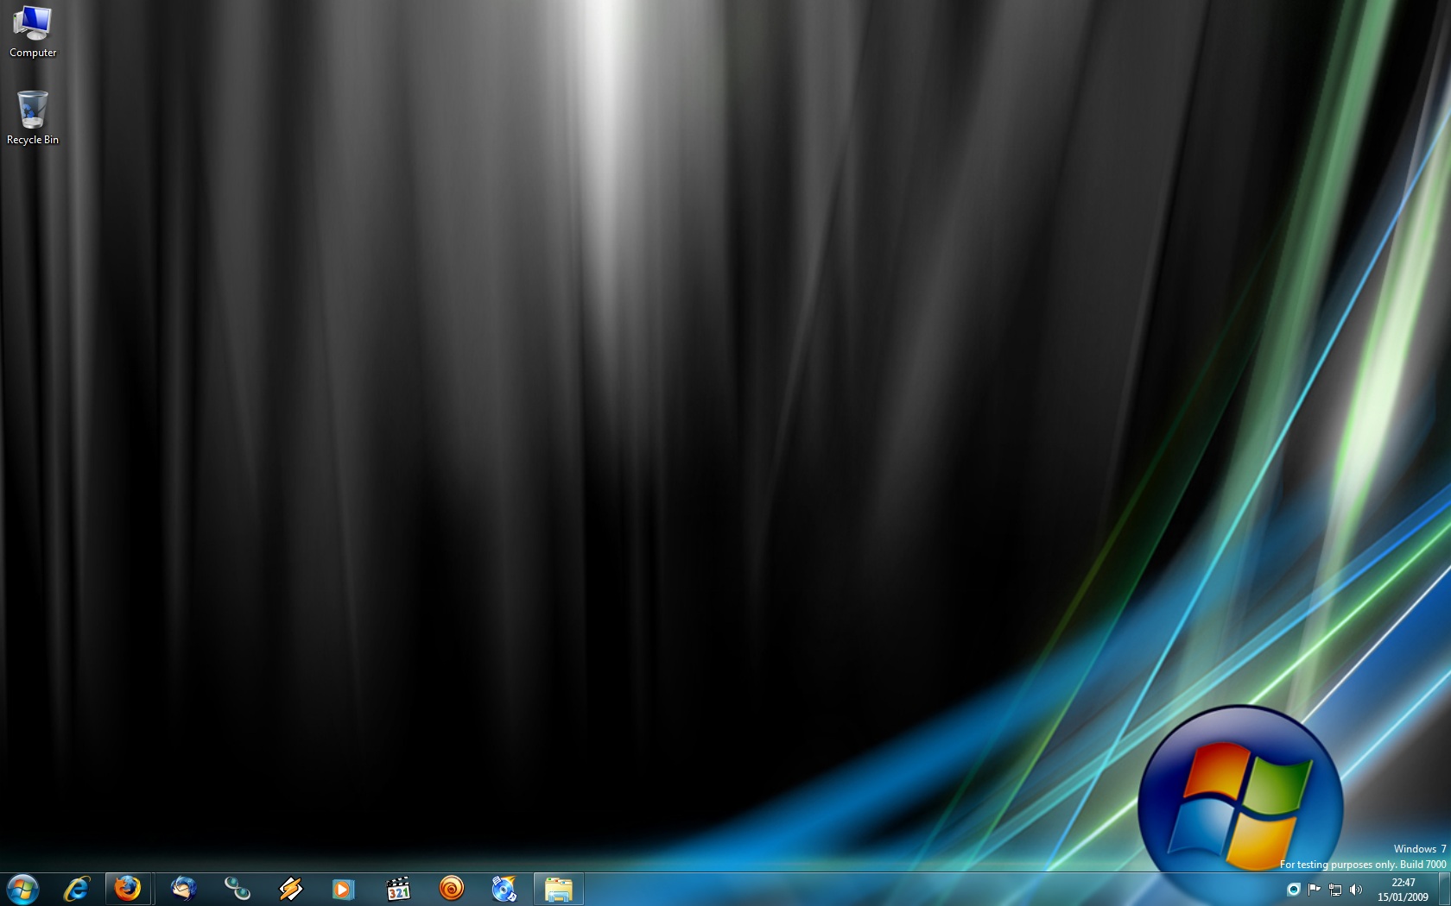Screen dimensions: 1451x906
Task: Open Windows Media Player from the taskbar
Action: (344, 889)
